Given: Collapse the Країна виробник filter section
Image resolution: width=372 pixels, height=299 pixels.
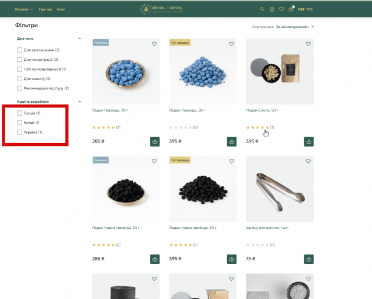Looking at the screenshot, I should coord(79,102).
